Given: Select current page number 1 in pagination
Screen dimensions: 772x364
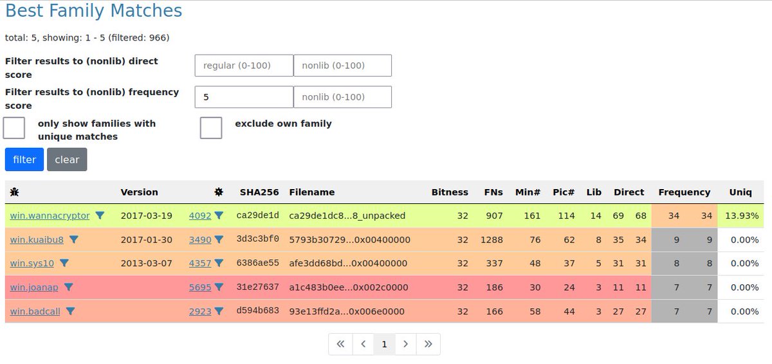Looking at the screenshot, I should 384,344.
